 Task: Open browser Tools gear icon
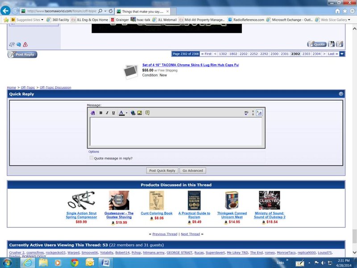pyautogui.click(x=353, y=11)
